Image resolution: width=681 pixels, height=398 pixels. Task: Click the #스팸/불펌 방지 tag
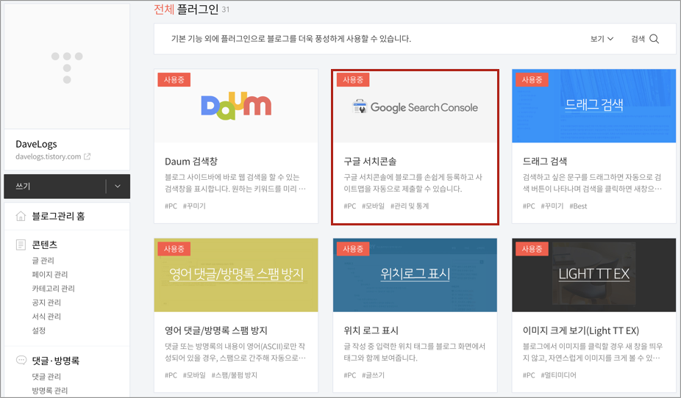pos(234,375)
